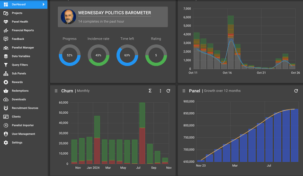Click the Panelist Importer label
The image size is (303, 176).
(x=23, y=126)
